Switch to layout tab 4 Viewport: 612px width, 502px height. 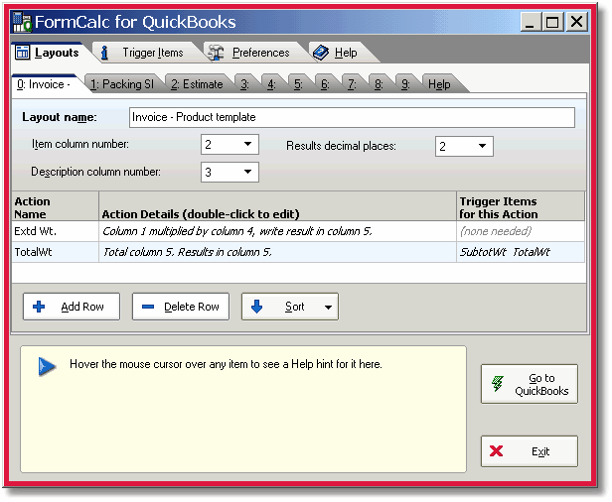(271, 84)
